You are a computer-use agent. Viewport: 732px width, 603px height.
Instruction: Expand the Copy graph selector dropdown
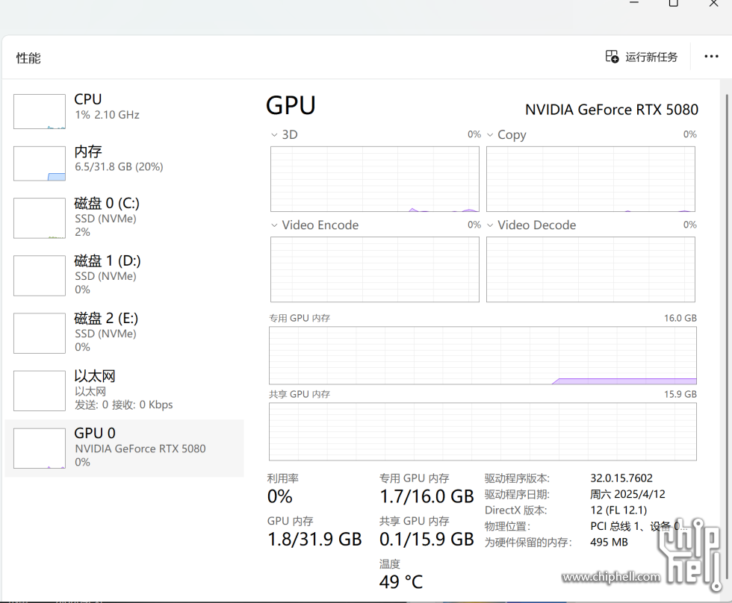[490, 135]
